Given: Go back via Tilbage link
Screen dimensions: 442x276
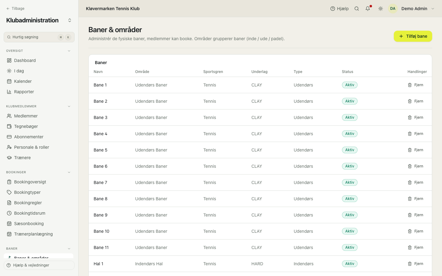Looking at the screenshot, I should pyautogui.click(x=15, y=9).
